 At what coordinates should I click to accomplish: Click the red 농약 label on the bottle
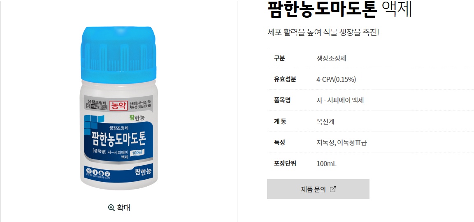[x=118, y=105]
